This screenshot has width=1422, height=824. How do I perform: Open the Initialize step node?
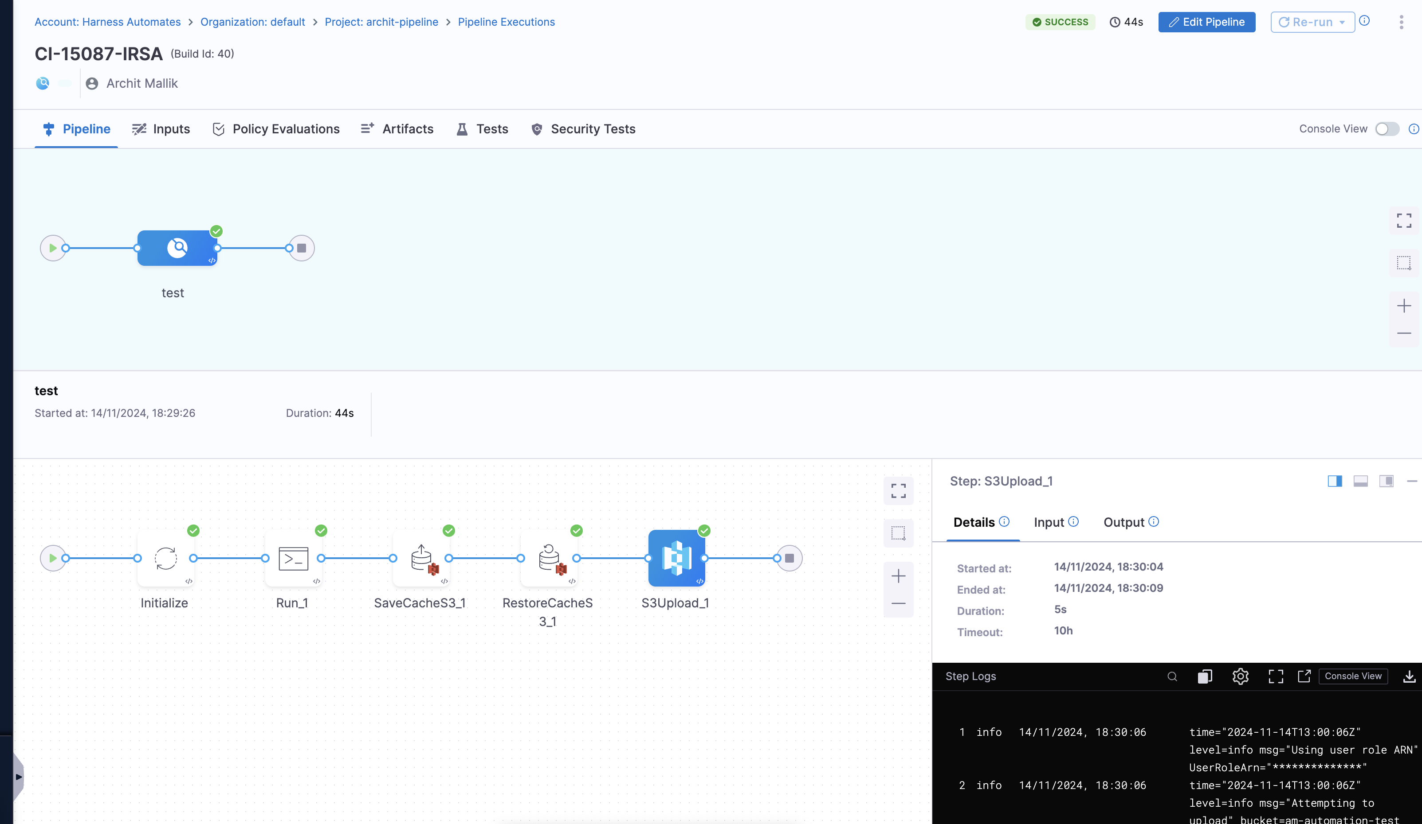click(x=165, y=557)
